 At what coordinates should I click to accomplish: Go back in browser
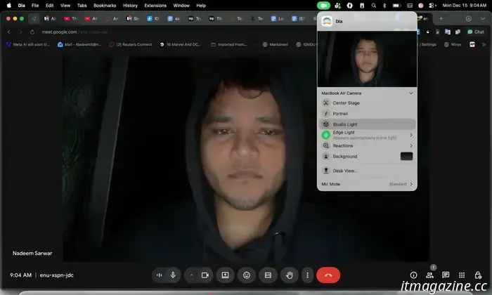coord(8,32)
